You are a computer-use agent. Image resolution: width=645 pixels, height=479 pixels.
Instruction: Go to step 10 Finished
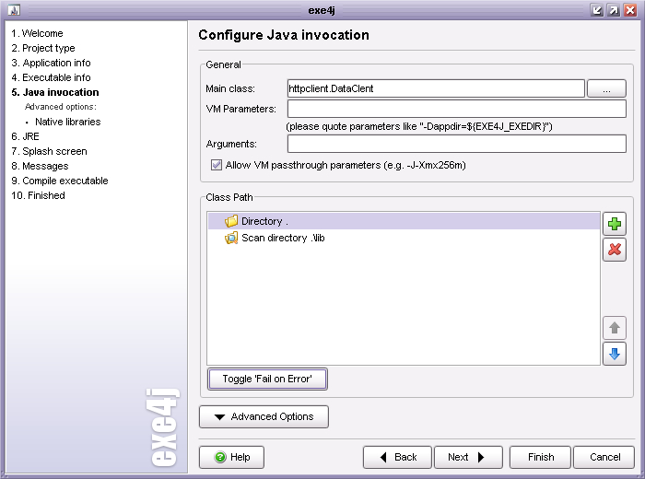click(x=39, y=195)
